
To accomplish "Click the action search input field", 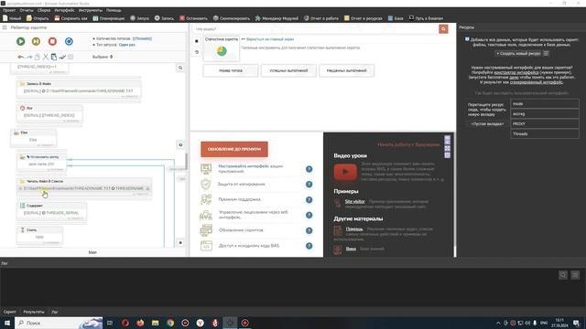I will tap(315, 29).
